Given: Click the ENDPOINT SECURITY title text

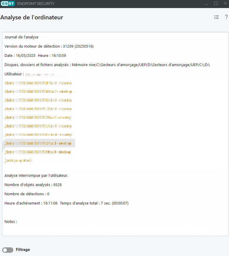Looking at the screenshot, I should (x=36, y=4).
